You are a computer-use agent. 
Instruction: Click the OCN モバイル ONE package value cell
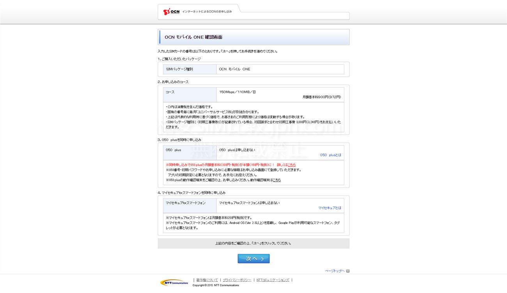[x=280, y=69]
